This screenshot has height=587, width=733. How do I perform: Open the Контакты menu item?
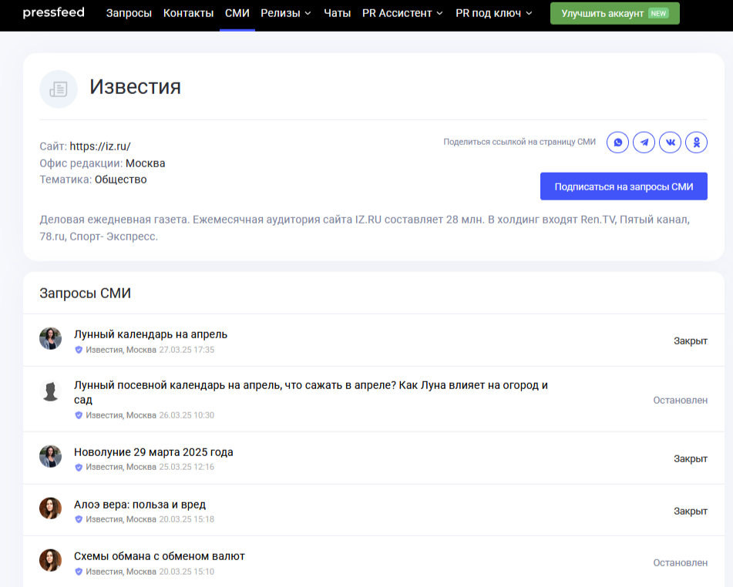click(188, 13)
